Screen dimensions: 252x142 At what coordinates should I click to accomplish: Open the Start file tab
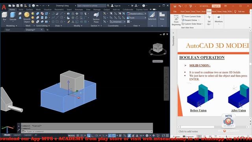click(x=8, y=30)
